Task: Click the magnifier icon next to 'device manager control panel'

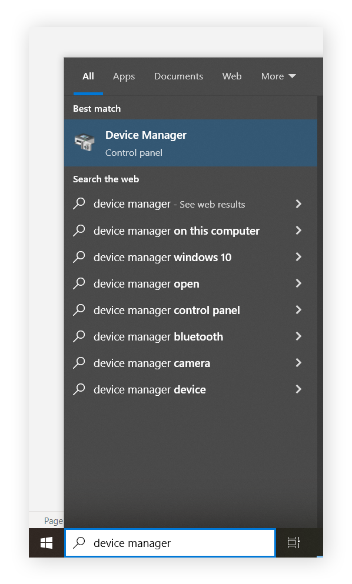Action: pos(79,310)
